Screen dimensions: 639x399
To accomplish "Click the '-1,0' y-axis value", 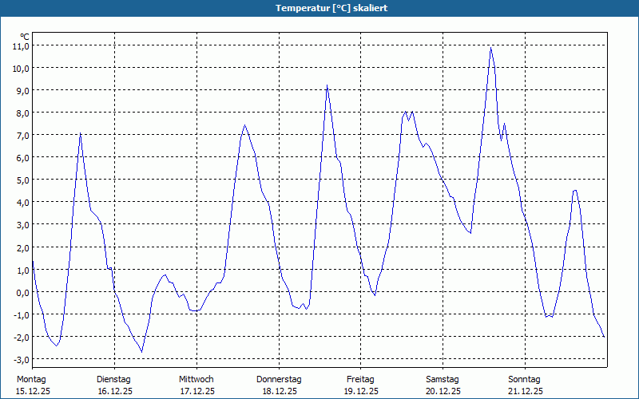I will pos(22,315).
